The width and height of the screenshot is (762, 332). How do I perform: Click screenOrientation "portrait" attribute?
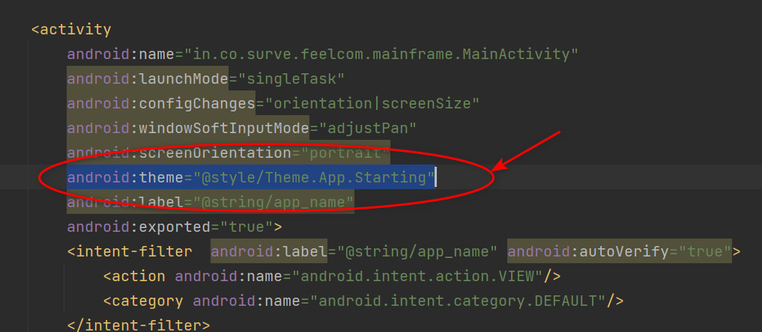coord(229,153)
